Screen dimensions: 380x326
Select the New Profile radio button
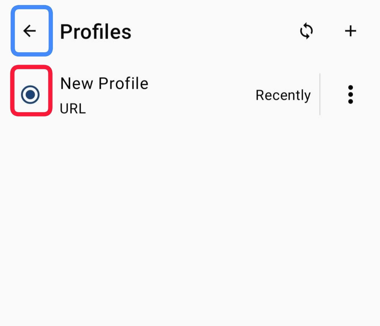[x=30, y=94]
